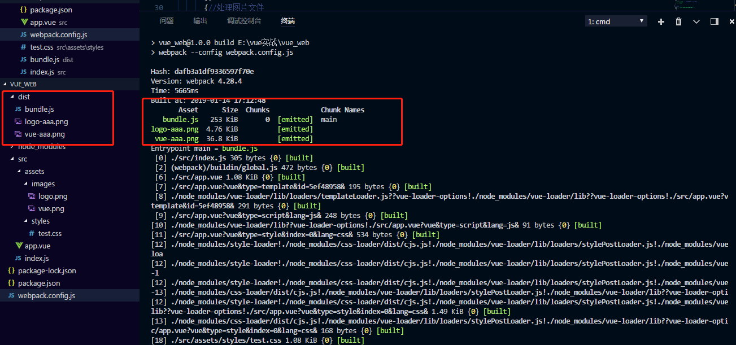Switch to the 输出 (Output) tab
This screenshot has width=736, height=345.
tap(200, 20)
